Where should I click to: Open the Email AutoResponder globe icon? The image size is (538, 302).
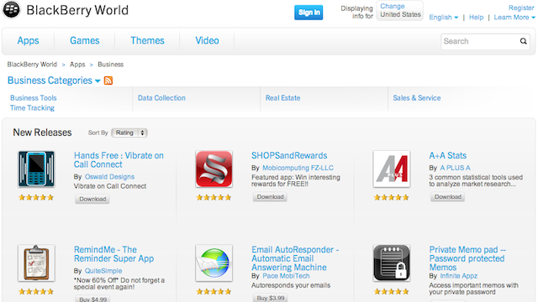click(214, 263)
